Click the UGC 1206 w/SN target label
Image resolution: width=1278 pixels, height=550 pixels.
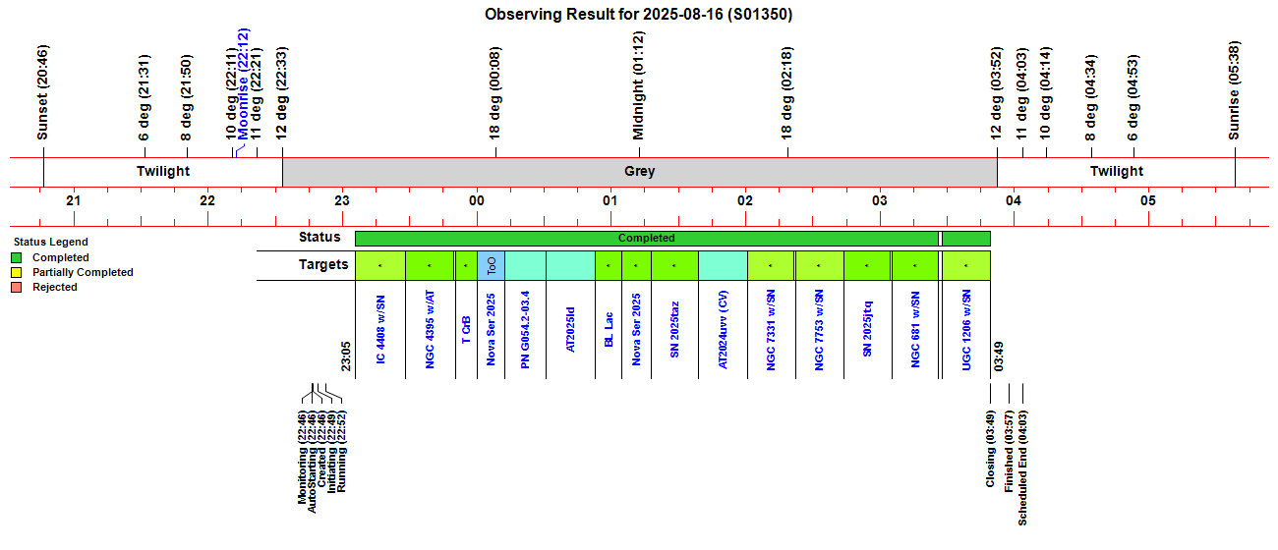tap(967, 329)
